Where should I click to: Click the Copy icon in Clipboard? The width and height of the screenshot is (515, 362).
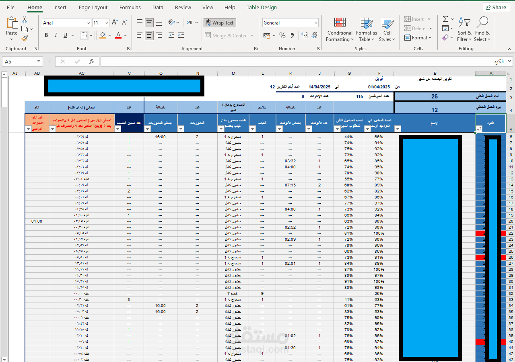click(25, 29)
